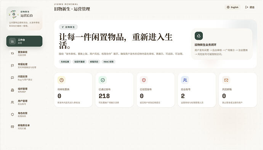Click the logout arrow icon beside 退出

[247, 7]
